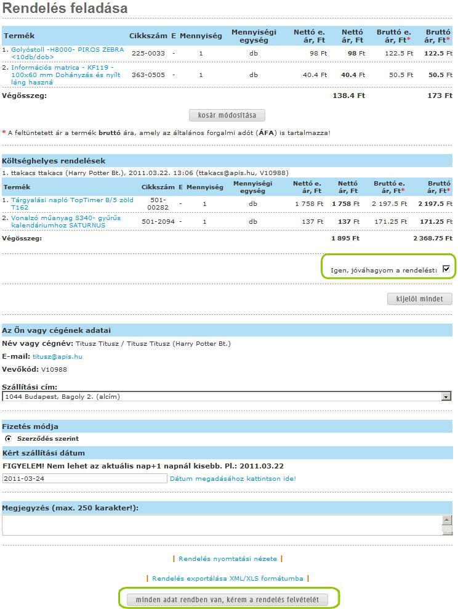Click gross price 171.25 Ft bold value
Screen dimensions: 458x609
click(436, 222)
